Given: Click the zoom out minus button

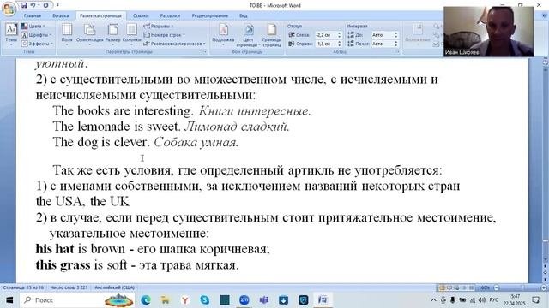Looking at the screenshot, I should 496,287.
